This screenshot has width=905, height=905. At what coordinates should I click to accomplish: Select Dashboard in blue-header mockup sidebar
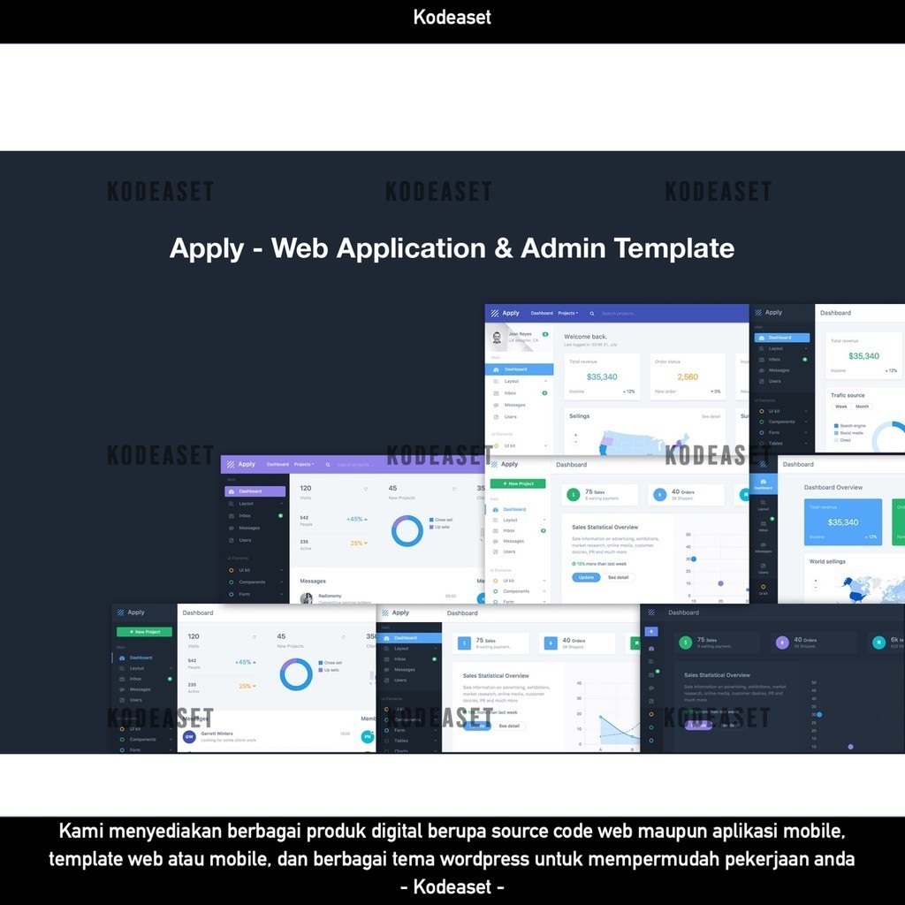tap(520, 369)
